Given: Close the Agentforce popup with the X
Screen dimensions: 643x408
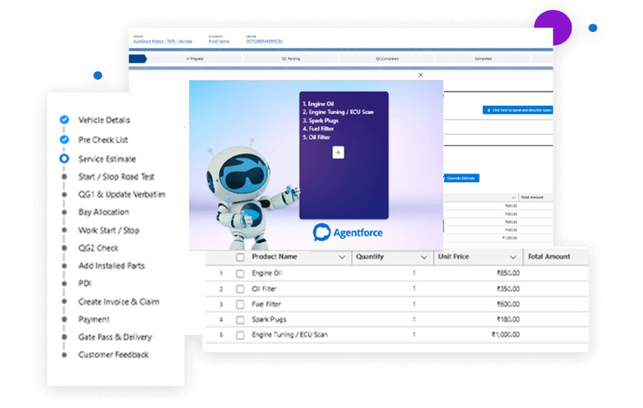Looking at the screenshot, I should coord(420,75).
